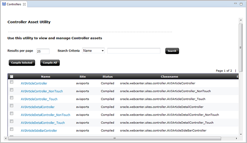Viewport: 247px width, 143px height.
Task: Click the horizontal scrollbar thumb
Action: point(114,138)
